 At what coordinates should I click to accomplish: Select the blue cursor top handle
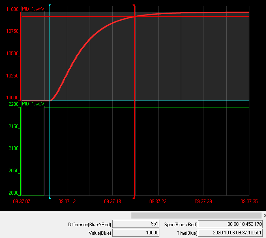[50, 6]
